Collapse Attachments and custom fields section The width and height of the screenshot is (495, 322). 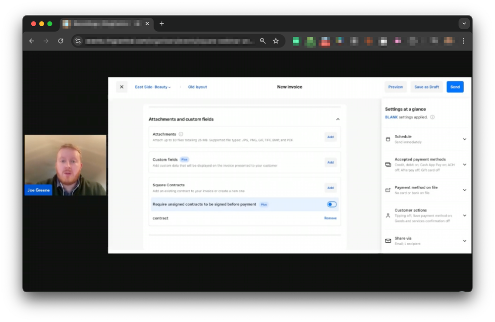(x=338, y=119)
